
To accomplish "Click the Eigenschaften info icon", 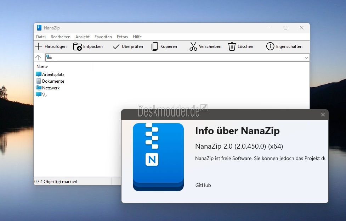I will [270, 46].
